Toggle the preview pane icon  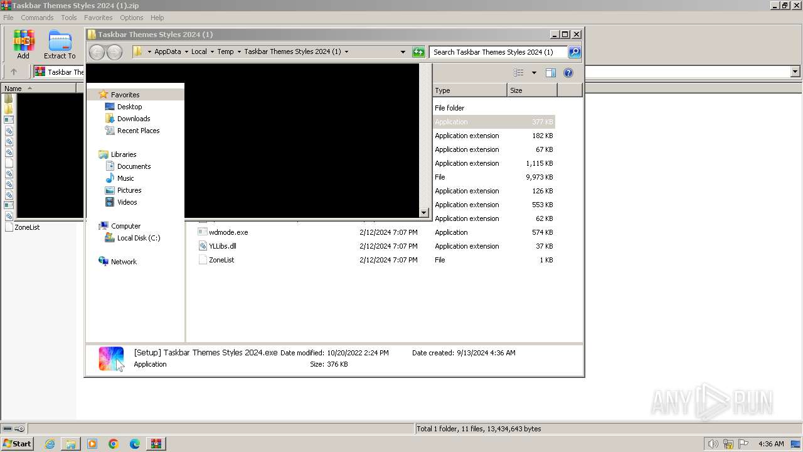coord(551,73)
